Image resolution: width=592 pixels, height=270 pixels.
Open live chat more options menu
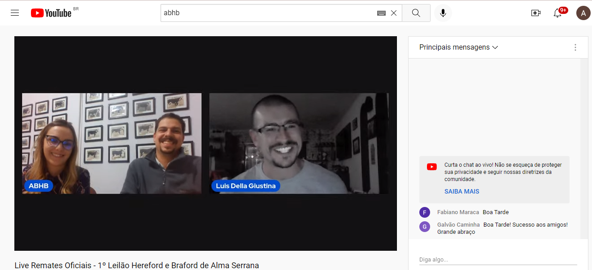(575, 47)
